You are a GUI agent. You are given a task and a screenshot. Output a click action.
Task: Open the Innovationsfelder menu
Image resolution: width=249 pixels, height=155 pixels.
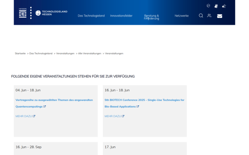121,16
